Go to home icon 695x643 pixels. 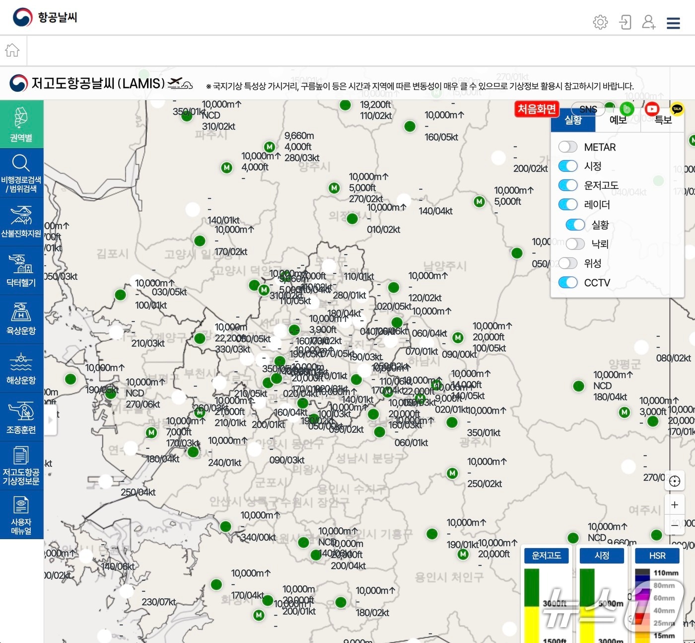12,50
